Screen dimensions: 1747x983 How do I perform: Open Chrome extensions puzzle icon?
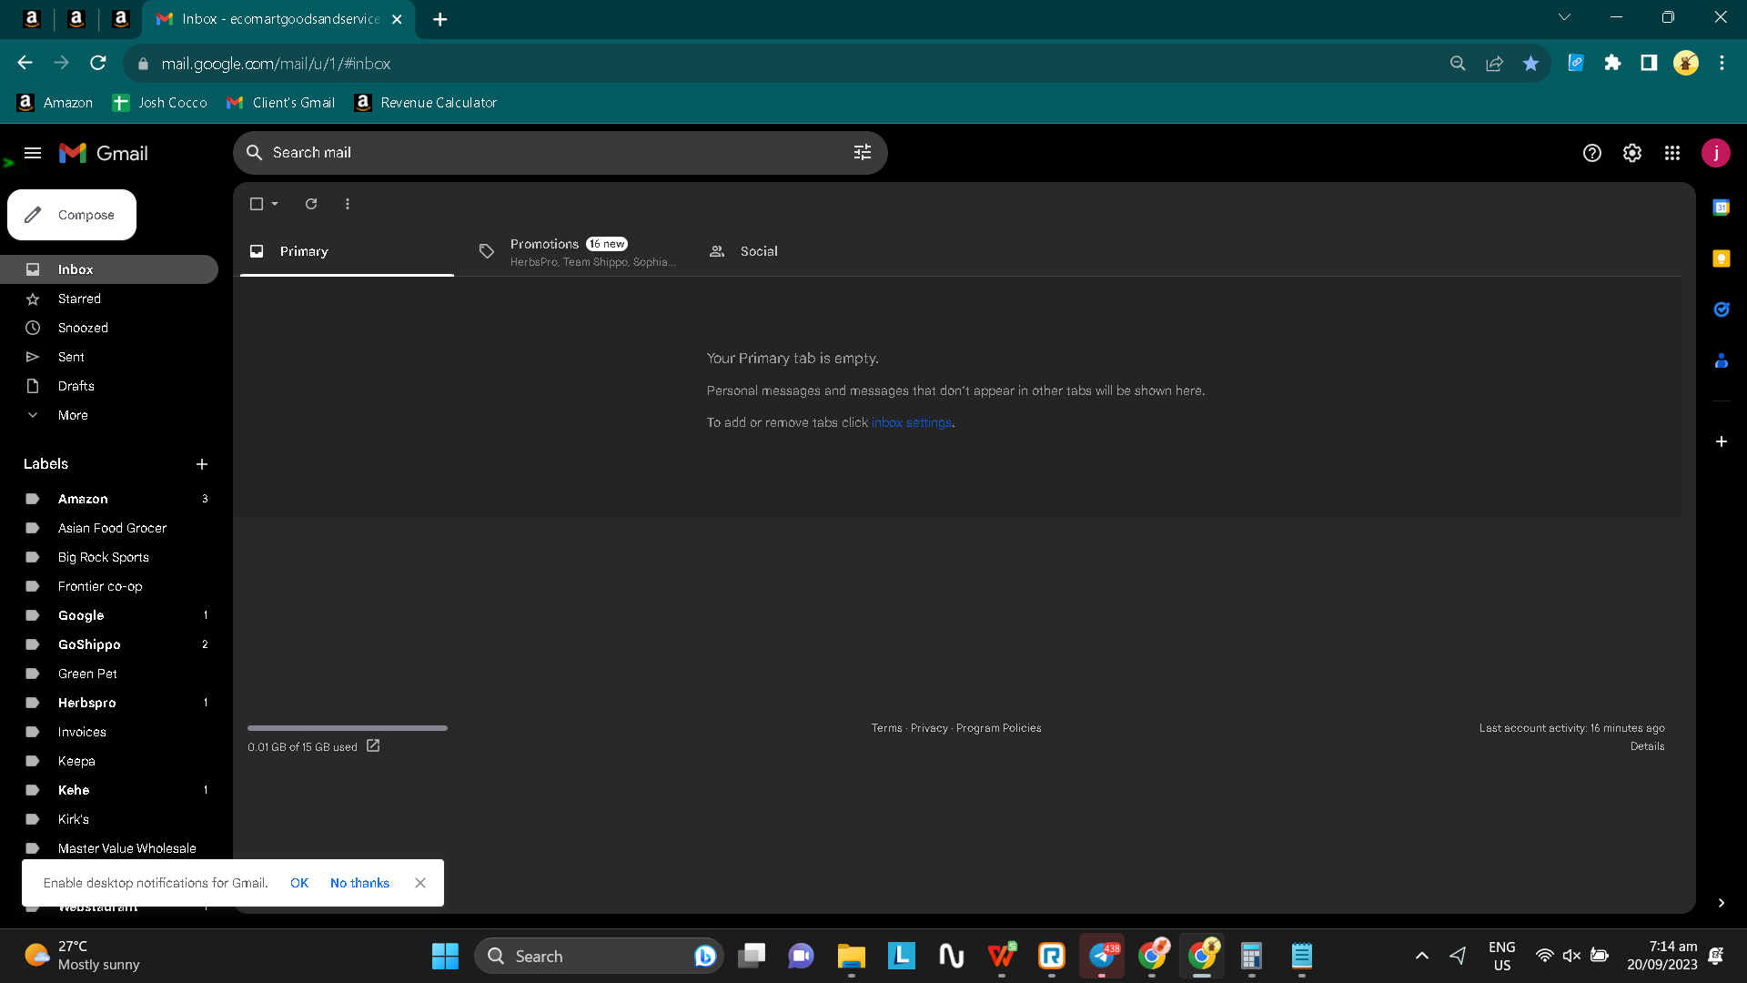[x=1612, y=63]
